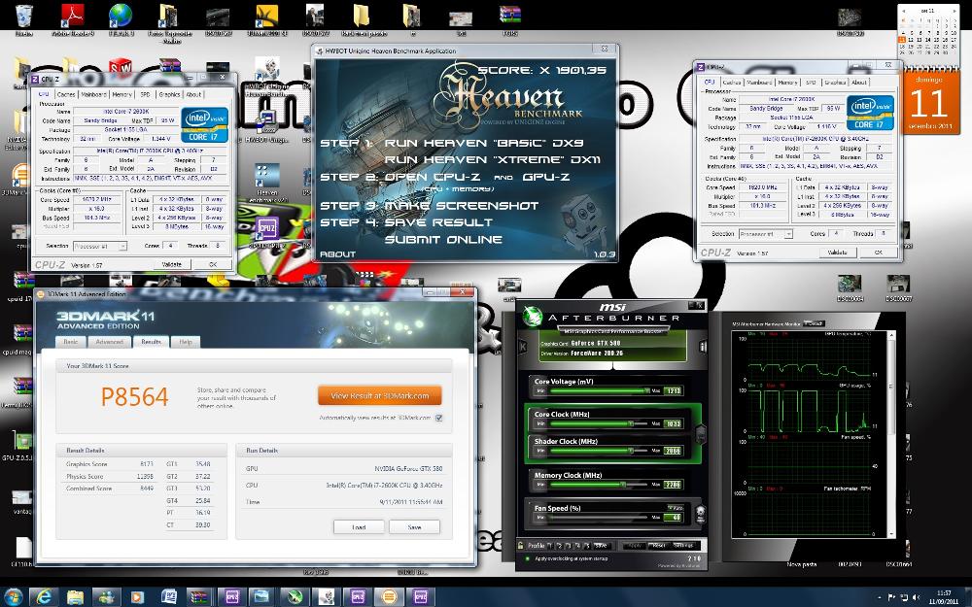Switch to Memory tab in right CPU-Z

click(787, 83)
